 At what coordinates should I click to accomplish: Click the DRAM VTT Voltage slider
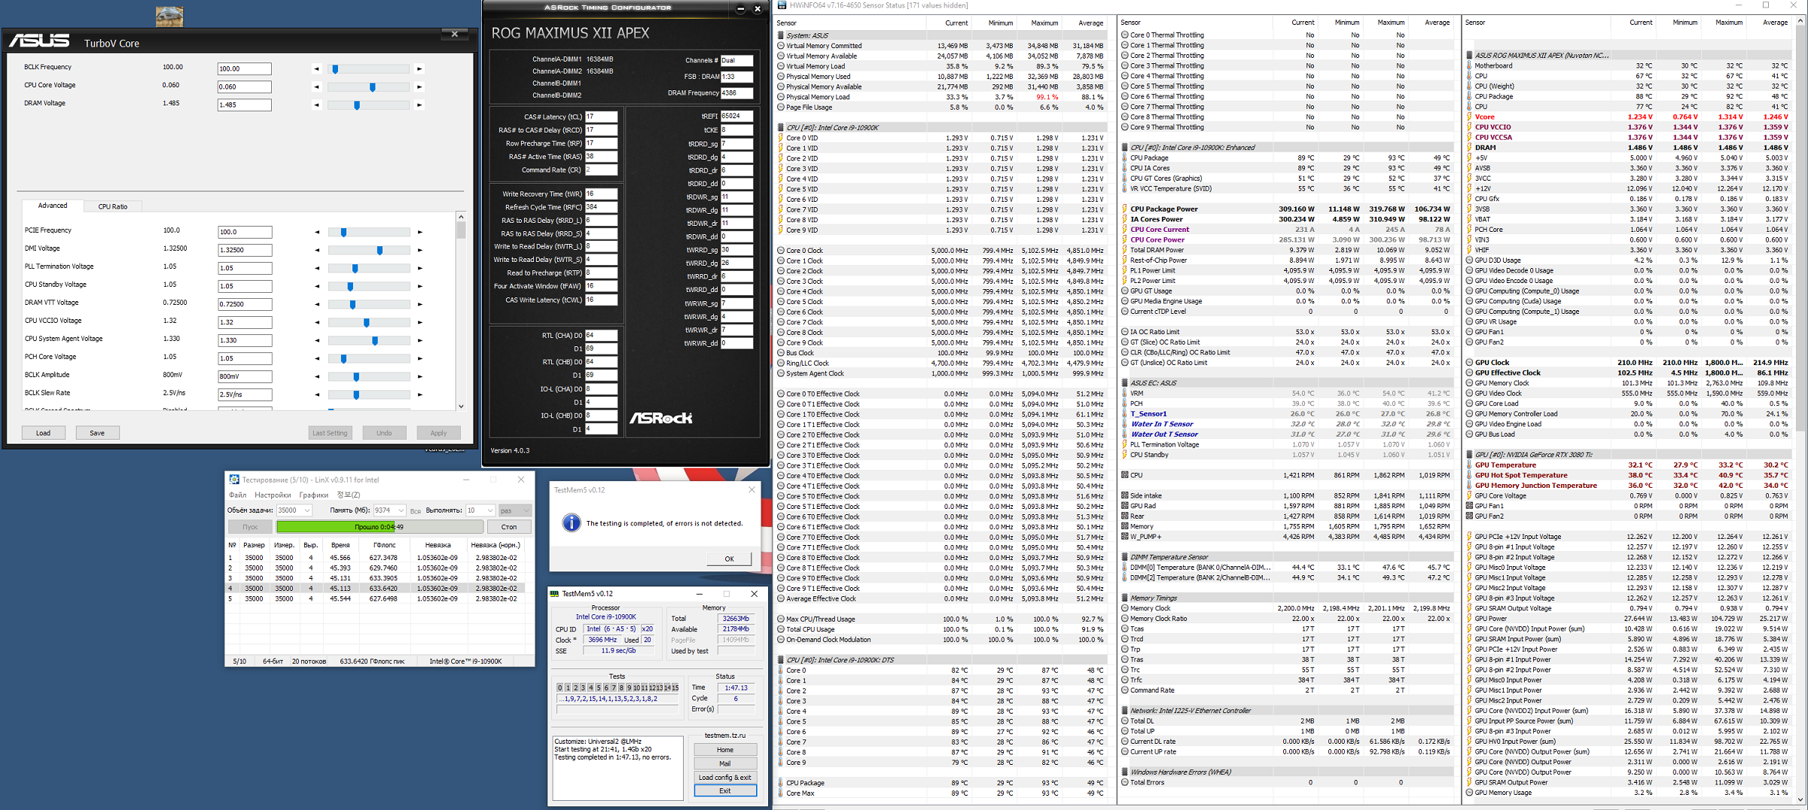pos(369,304)
